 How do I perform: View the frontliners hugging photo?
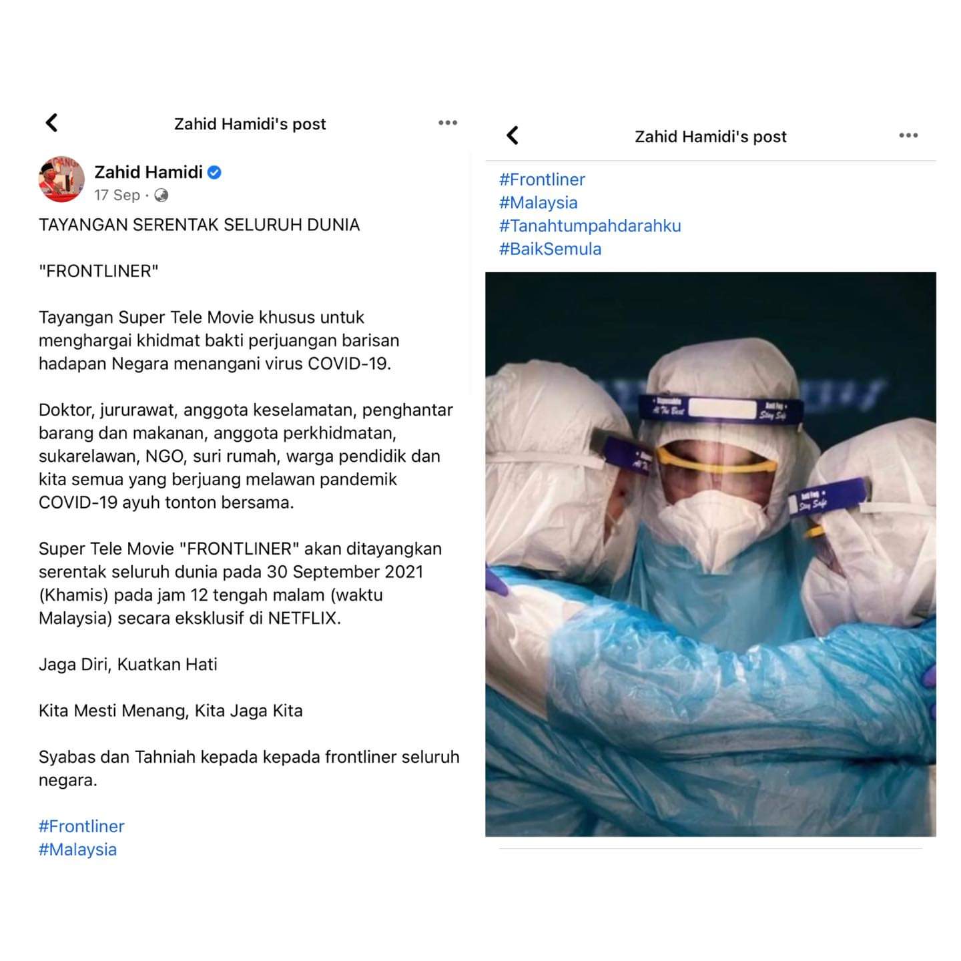(x=710, y=554)
